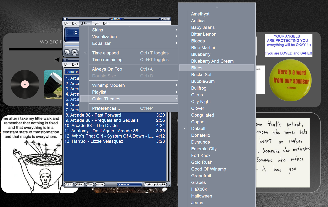Image resolution: width=328 pixels, height=207 pixels.
Task: Expand the Visualization submenu
Action: [x=129, y=37]
